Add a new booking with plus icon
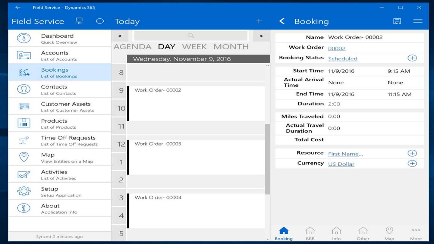 pyautogui.click(x=259, y=21)
